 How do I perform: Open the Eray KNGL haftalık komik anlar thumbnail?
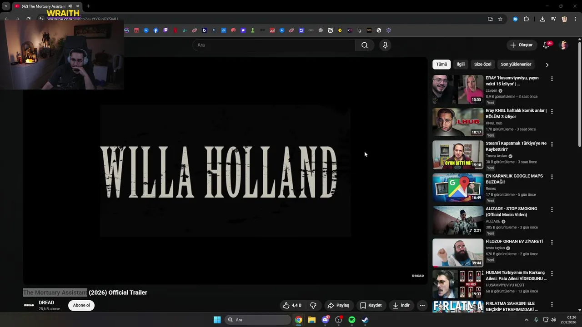pos(458,122)
